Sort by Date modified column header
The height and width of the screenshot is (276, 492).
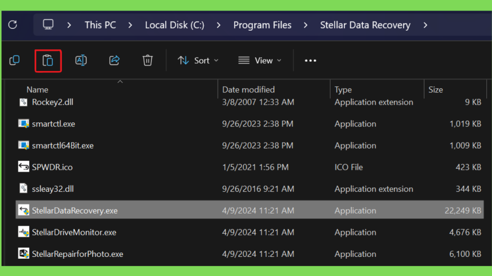[248, 90]
